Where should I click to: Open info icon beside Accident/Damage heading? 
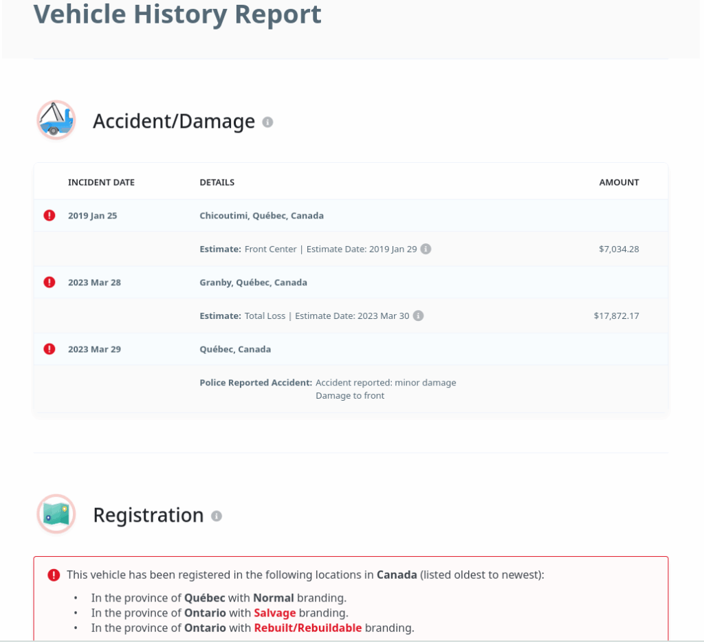point(267,122)
